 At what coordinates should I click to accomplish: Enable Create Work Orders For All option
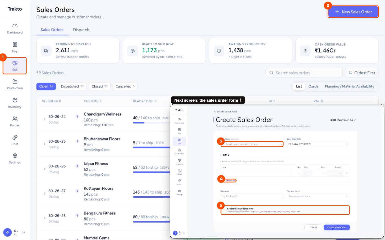(285, 210)
